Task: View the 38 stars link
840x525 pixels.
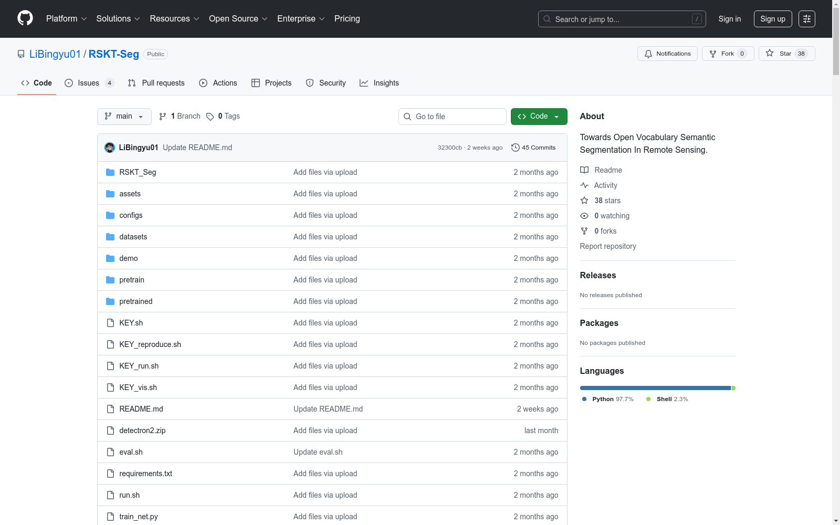Action: click(x=601, y=201)
